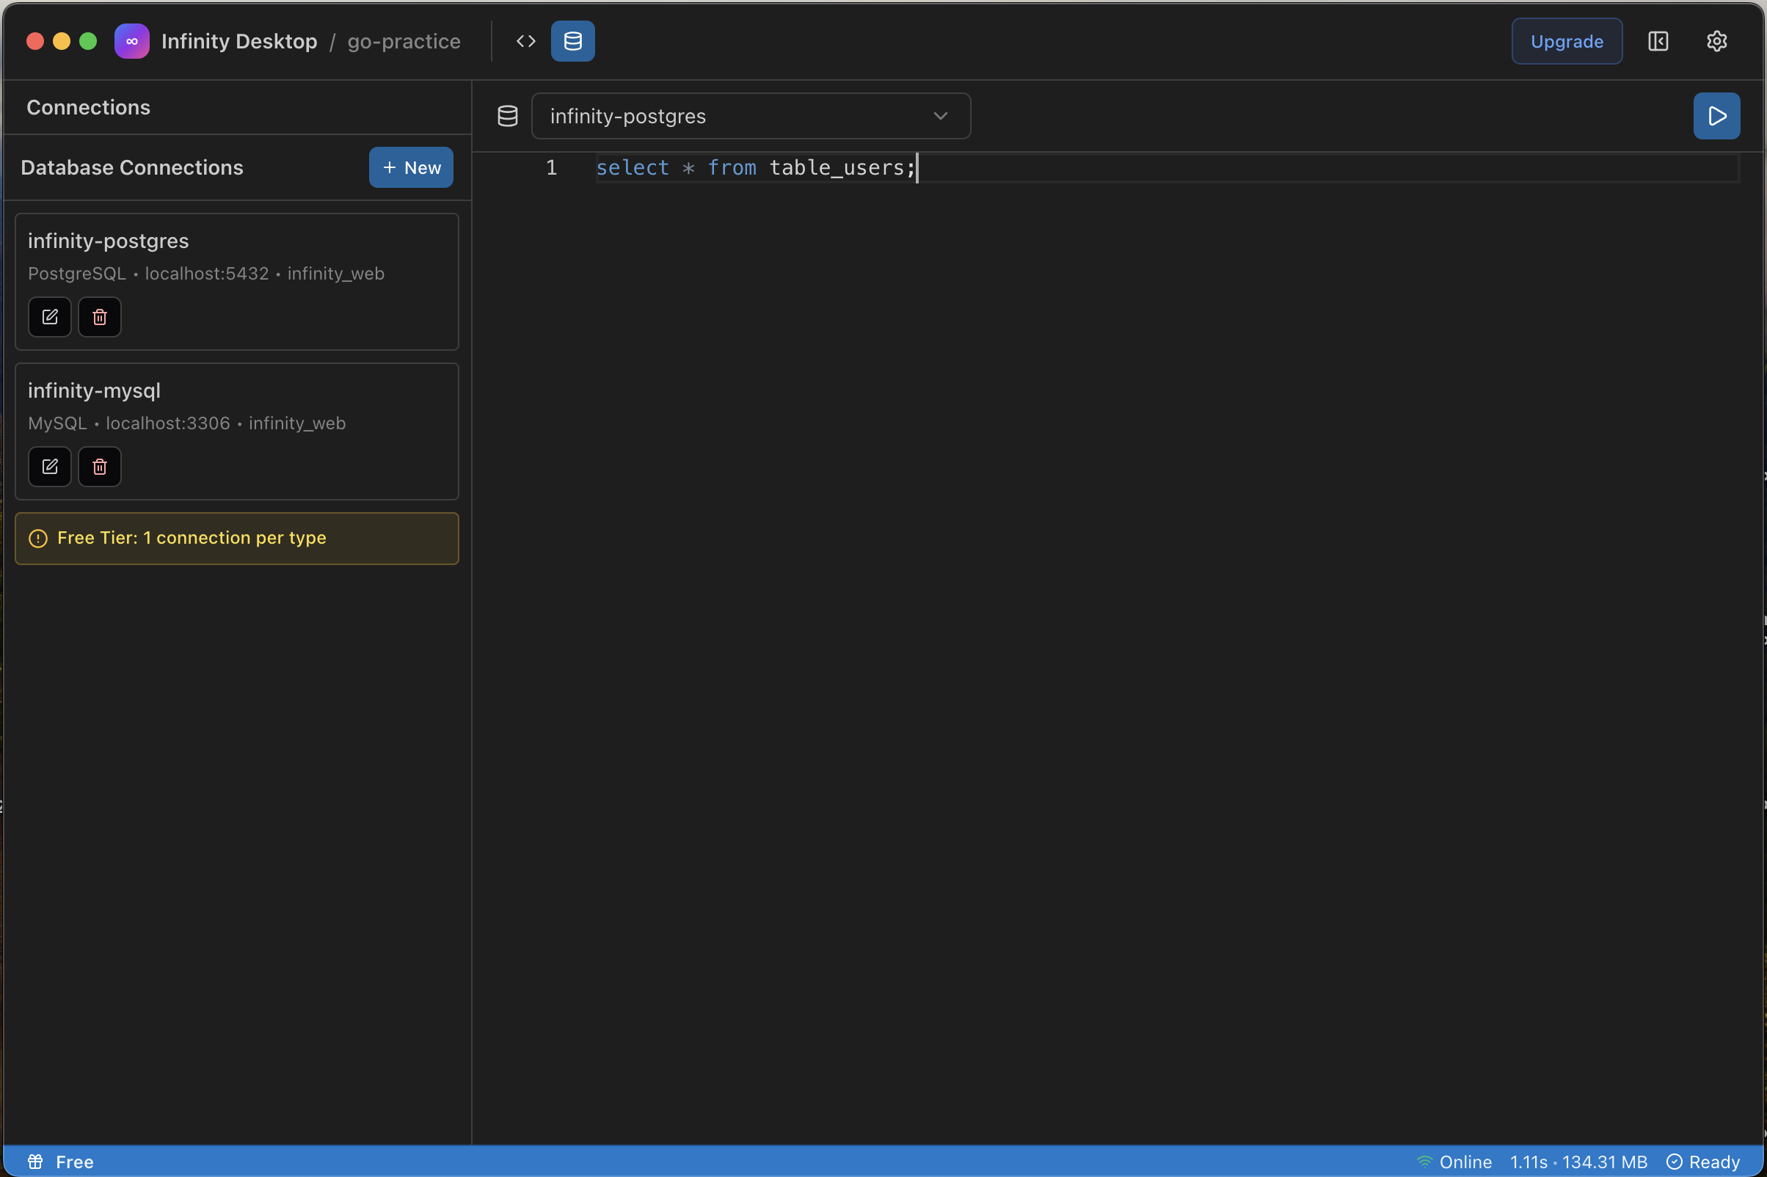Click the database icon beside connection selector

(508, 115)
